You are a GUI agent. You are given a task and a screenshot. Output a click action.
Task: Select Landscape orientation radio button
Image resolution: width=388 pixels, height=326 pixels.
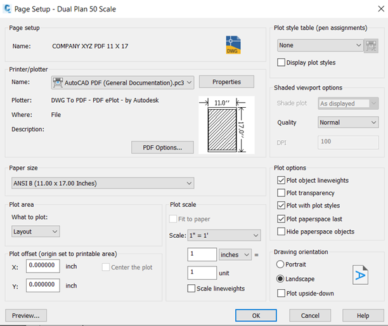click(280, 279)
